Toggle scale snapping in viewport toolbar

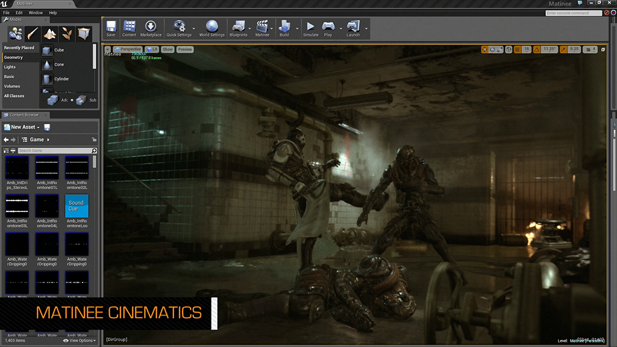[x=564, y=49]
